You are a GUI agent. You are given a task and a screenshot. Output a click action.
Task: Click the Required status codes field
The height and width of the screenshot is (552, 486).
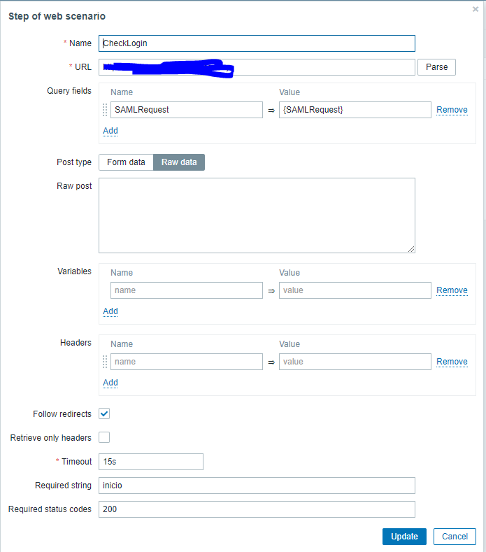point(257,509)
